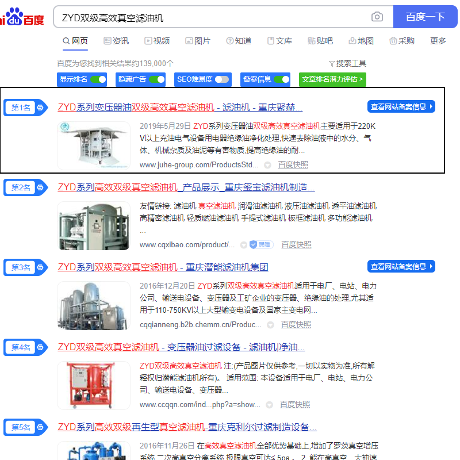Open 文章排名潜力评估 green button

pyautogui.click(x=332, y=79)
